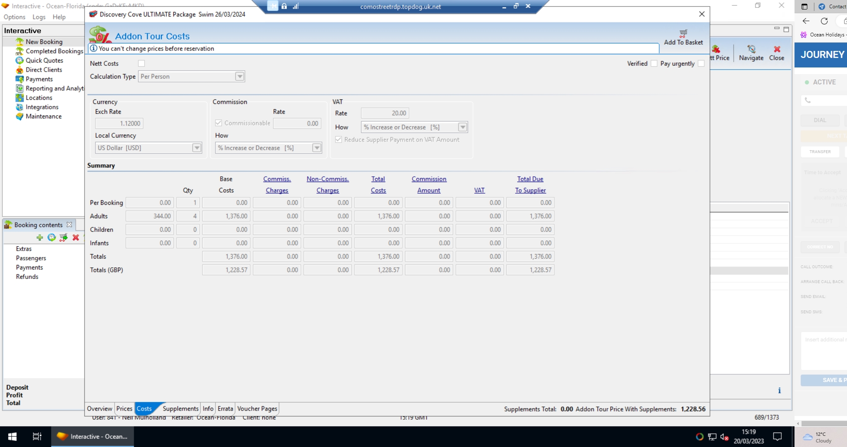847x447 pixels.
Task: Enable the Pay urgently checkbox
Action: 701,64
